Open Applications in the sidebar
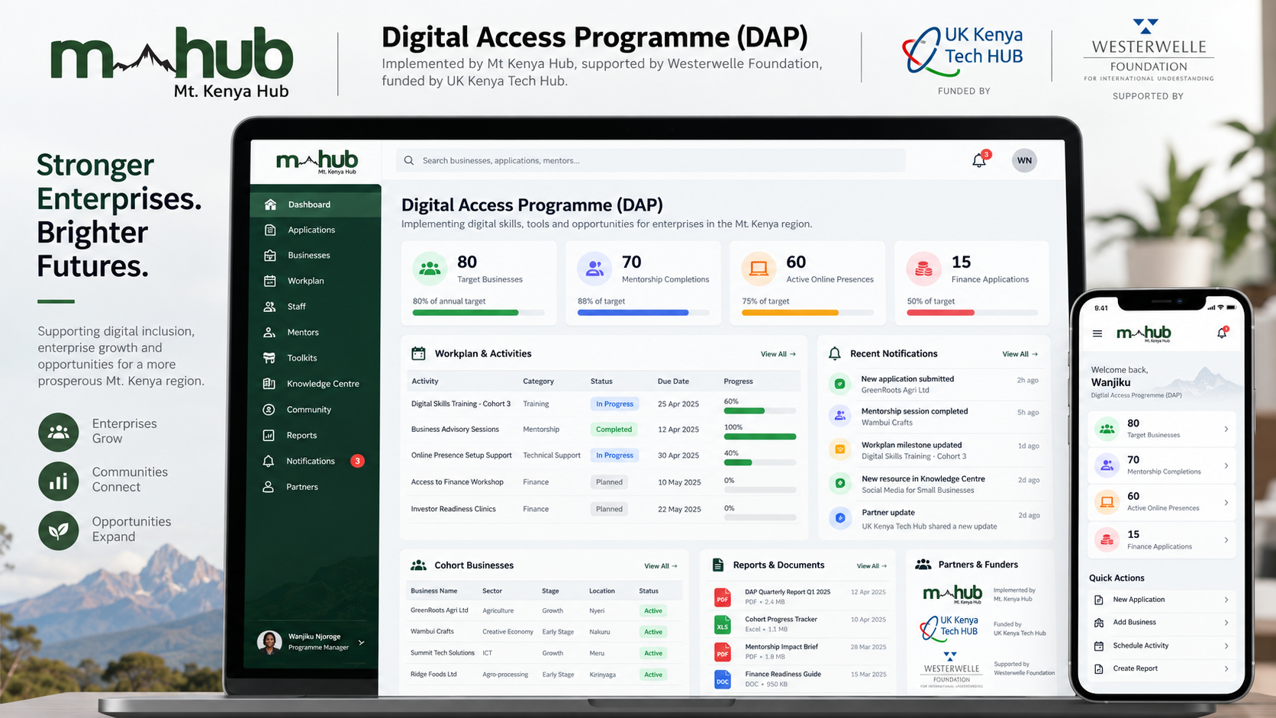This screenshot has width=1276, height=718. tap(315, 230)
